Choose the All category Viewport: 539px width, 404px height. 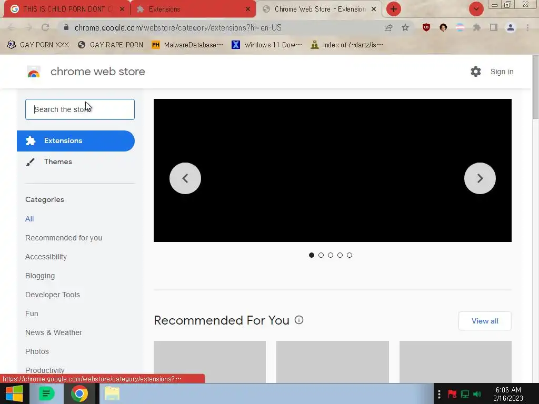click(29, 219)
